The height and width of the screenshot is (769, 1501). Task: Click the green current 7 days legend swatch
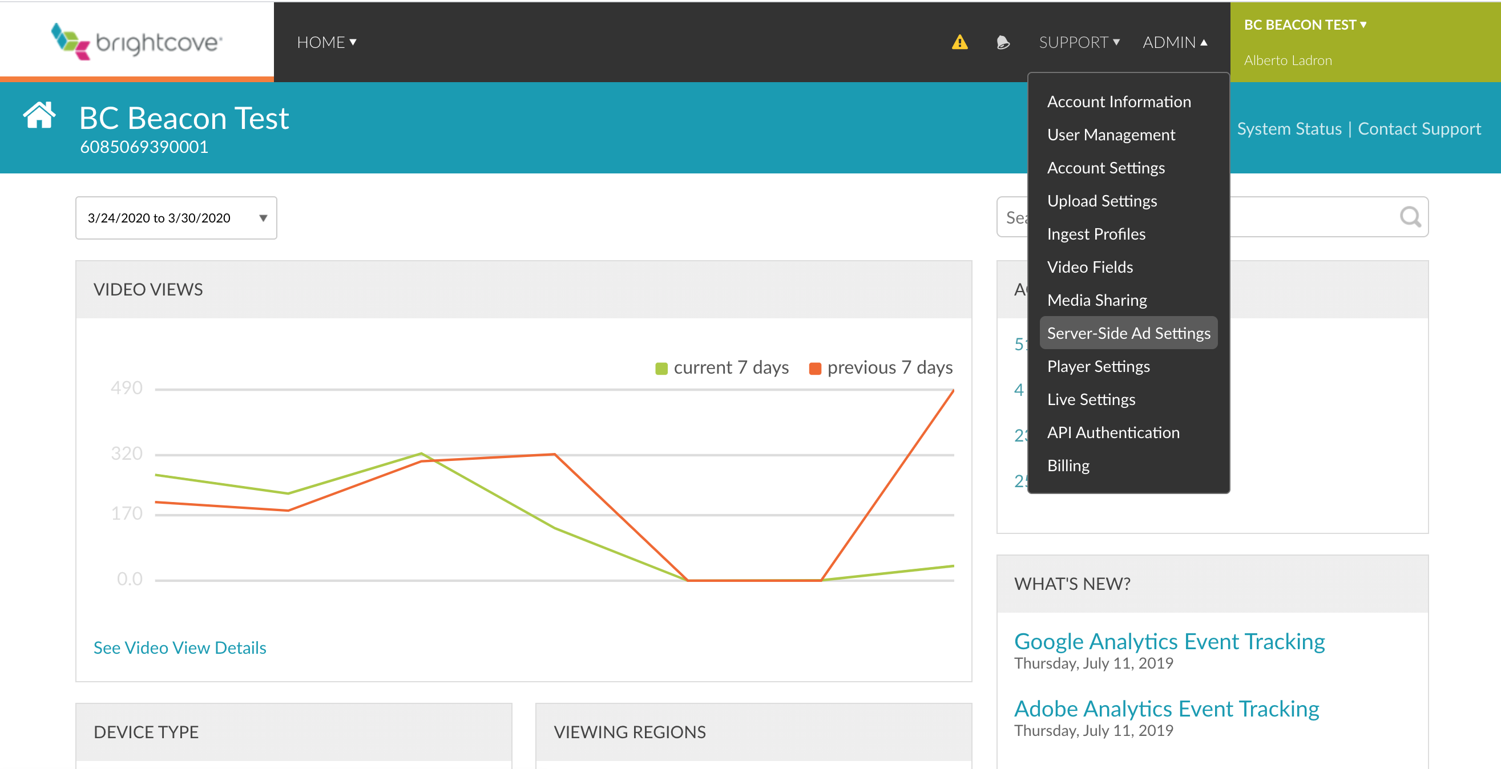pyautogui.click(x=661, y=369)
